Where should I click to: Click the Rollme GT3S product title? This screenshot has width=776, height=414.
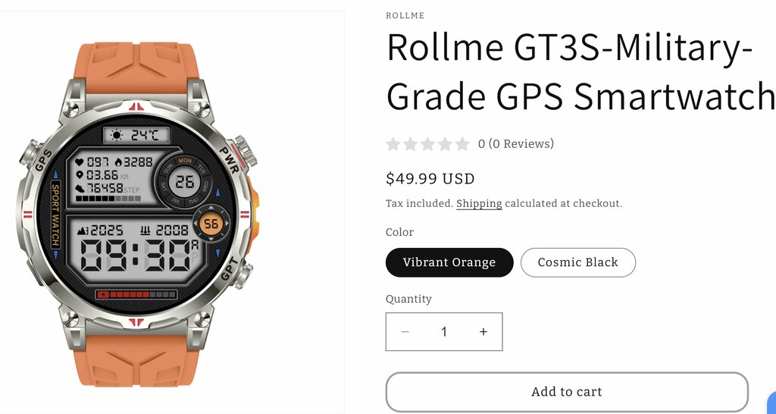coord(576,72)
